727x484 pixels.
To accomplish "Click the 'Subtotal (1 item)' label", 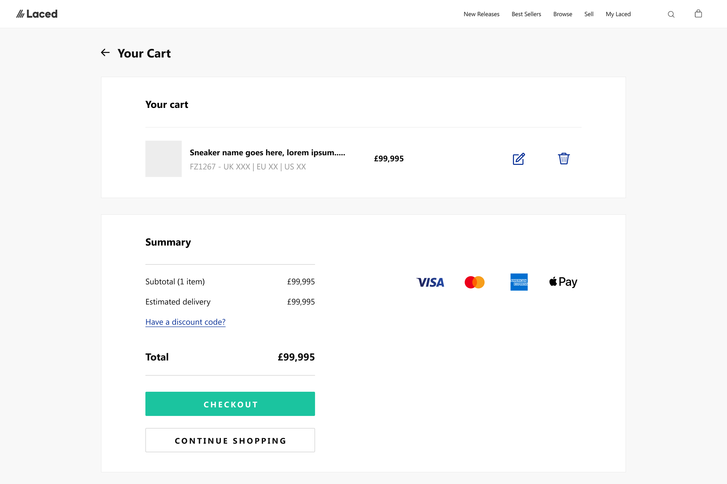I will 175,282.
